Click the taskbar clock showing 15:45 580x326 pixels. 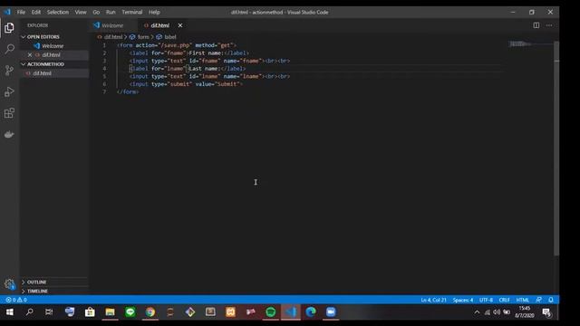525,312
